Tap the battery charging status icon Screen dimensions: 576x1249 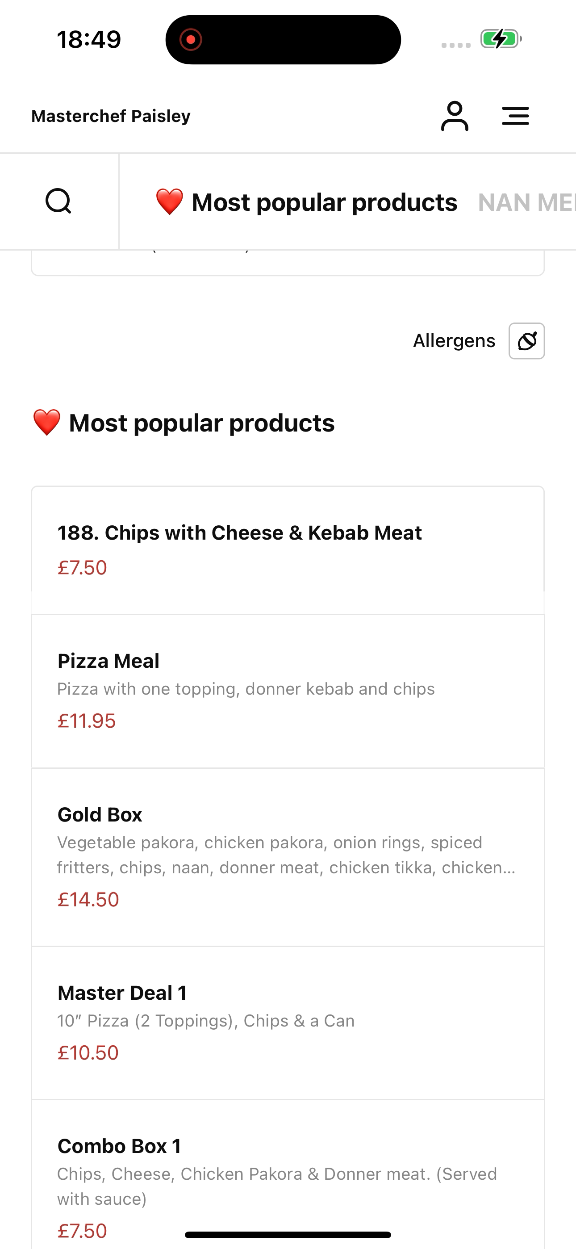(x=501, y=39)
